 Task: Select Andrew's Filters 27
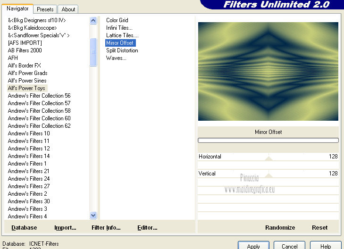click(x=29, y=186)
